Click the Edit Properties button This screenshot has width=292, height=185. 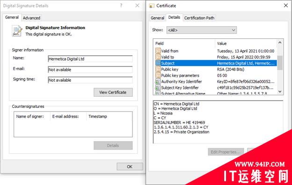coord(226,152)
